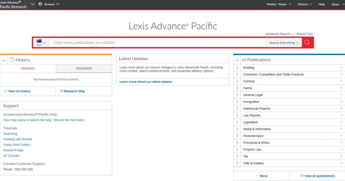Expand the Legislation publications category
The height and width of the screenshot is (181, 345).
click(237, 122)
